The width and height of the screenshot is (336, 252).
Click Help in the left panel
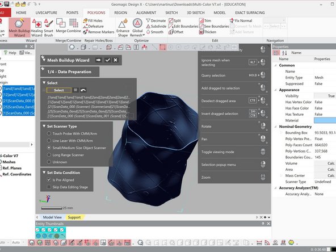[x=10, y=53]
